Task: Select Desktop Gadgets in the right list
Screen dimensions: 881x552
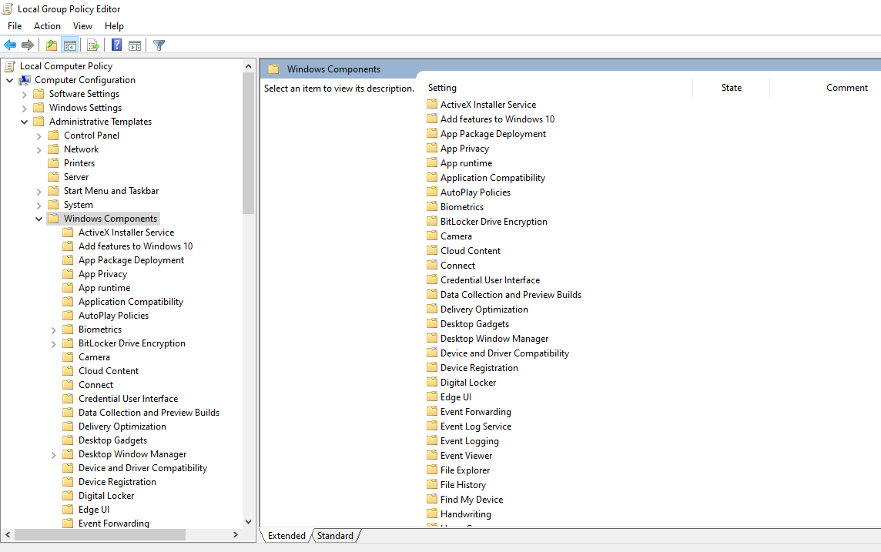Action: 475,324
